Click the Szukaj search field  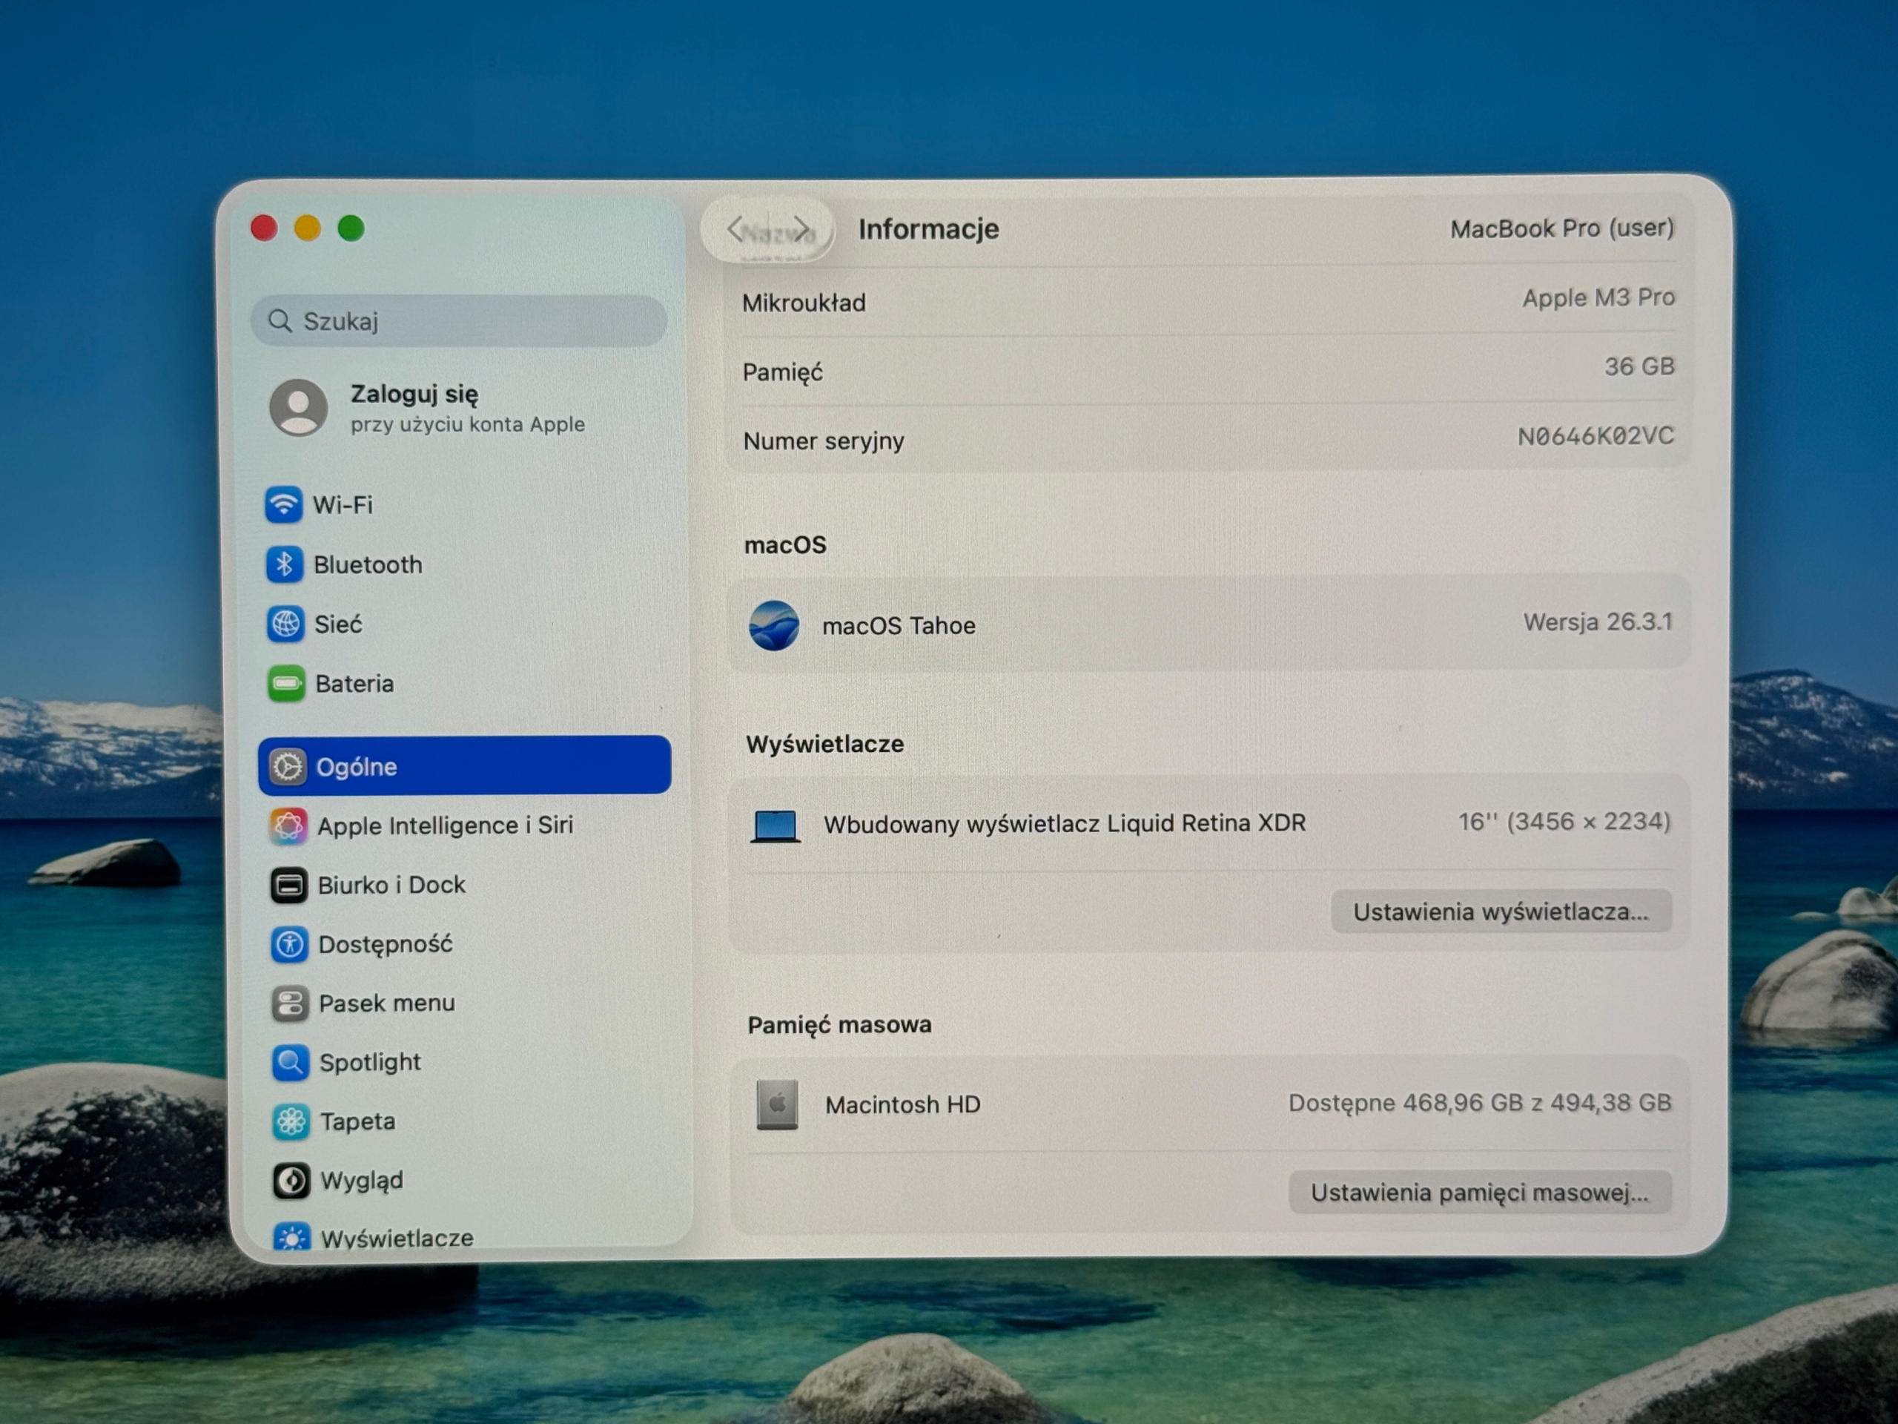pyautogui.click(x=459, y=321)
